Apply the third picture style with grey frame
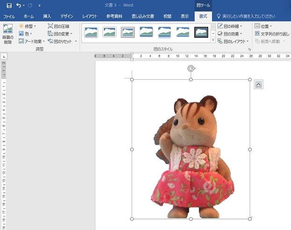Screen dimensions: 291x230 [x=128, y=32]
